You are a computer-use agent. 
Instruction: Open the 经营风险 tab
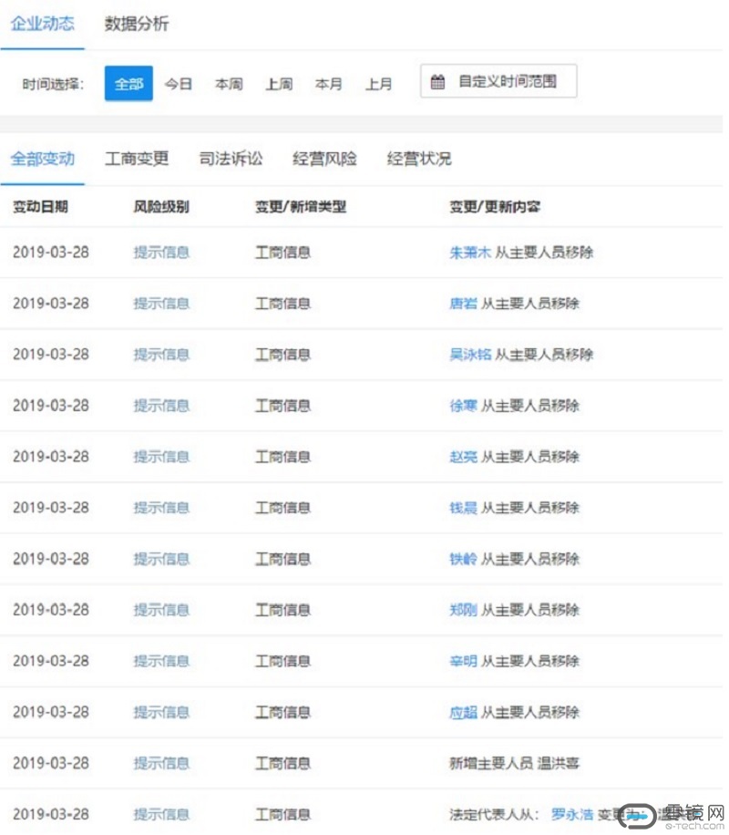click(324, 159)
